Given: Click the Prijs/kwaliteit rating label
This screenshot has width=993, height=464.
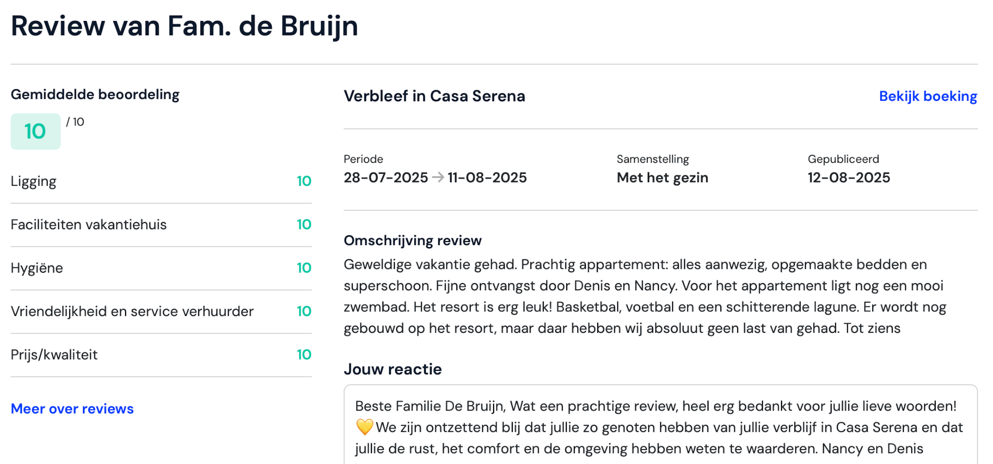Looking at the screenshot, I should (54, 355).
